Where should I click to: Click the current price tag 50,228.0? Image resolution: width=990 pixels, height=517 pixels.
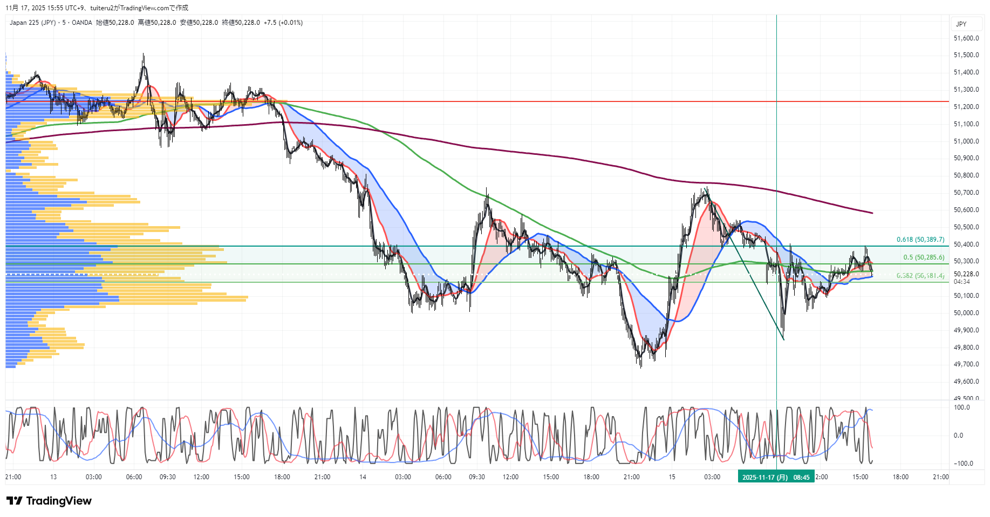coord(966,274)
